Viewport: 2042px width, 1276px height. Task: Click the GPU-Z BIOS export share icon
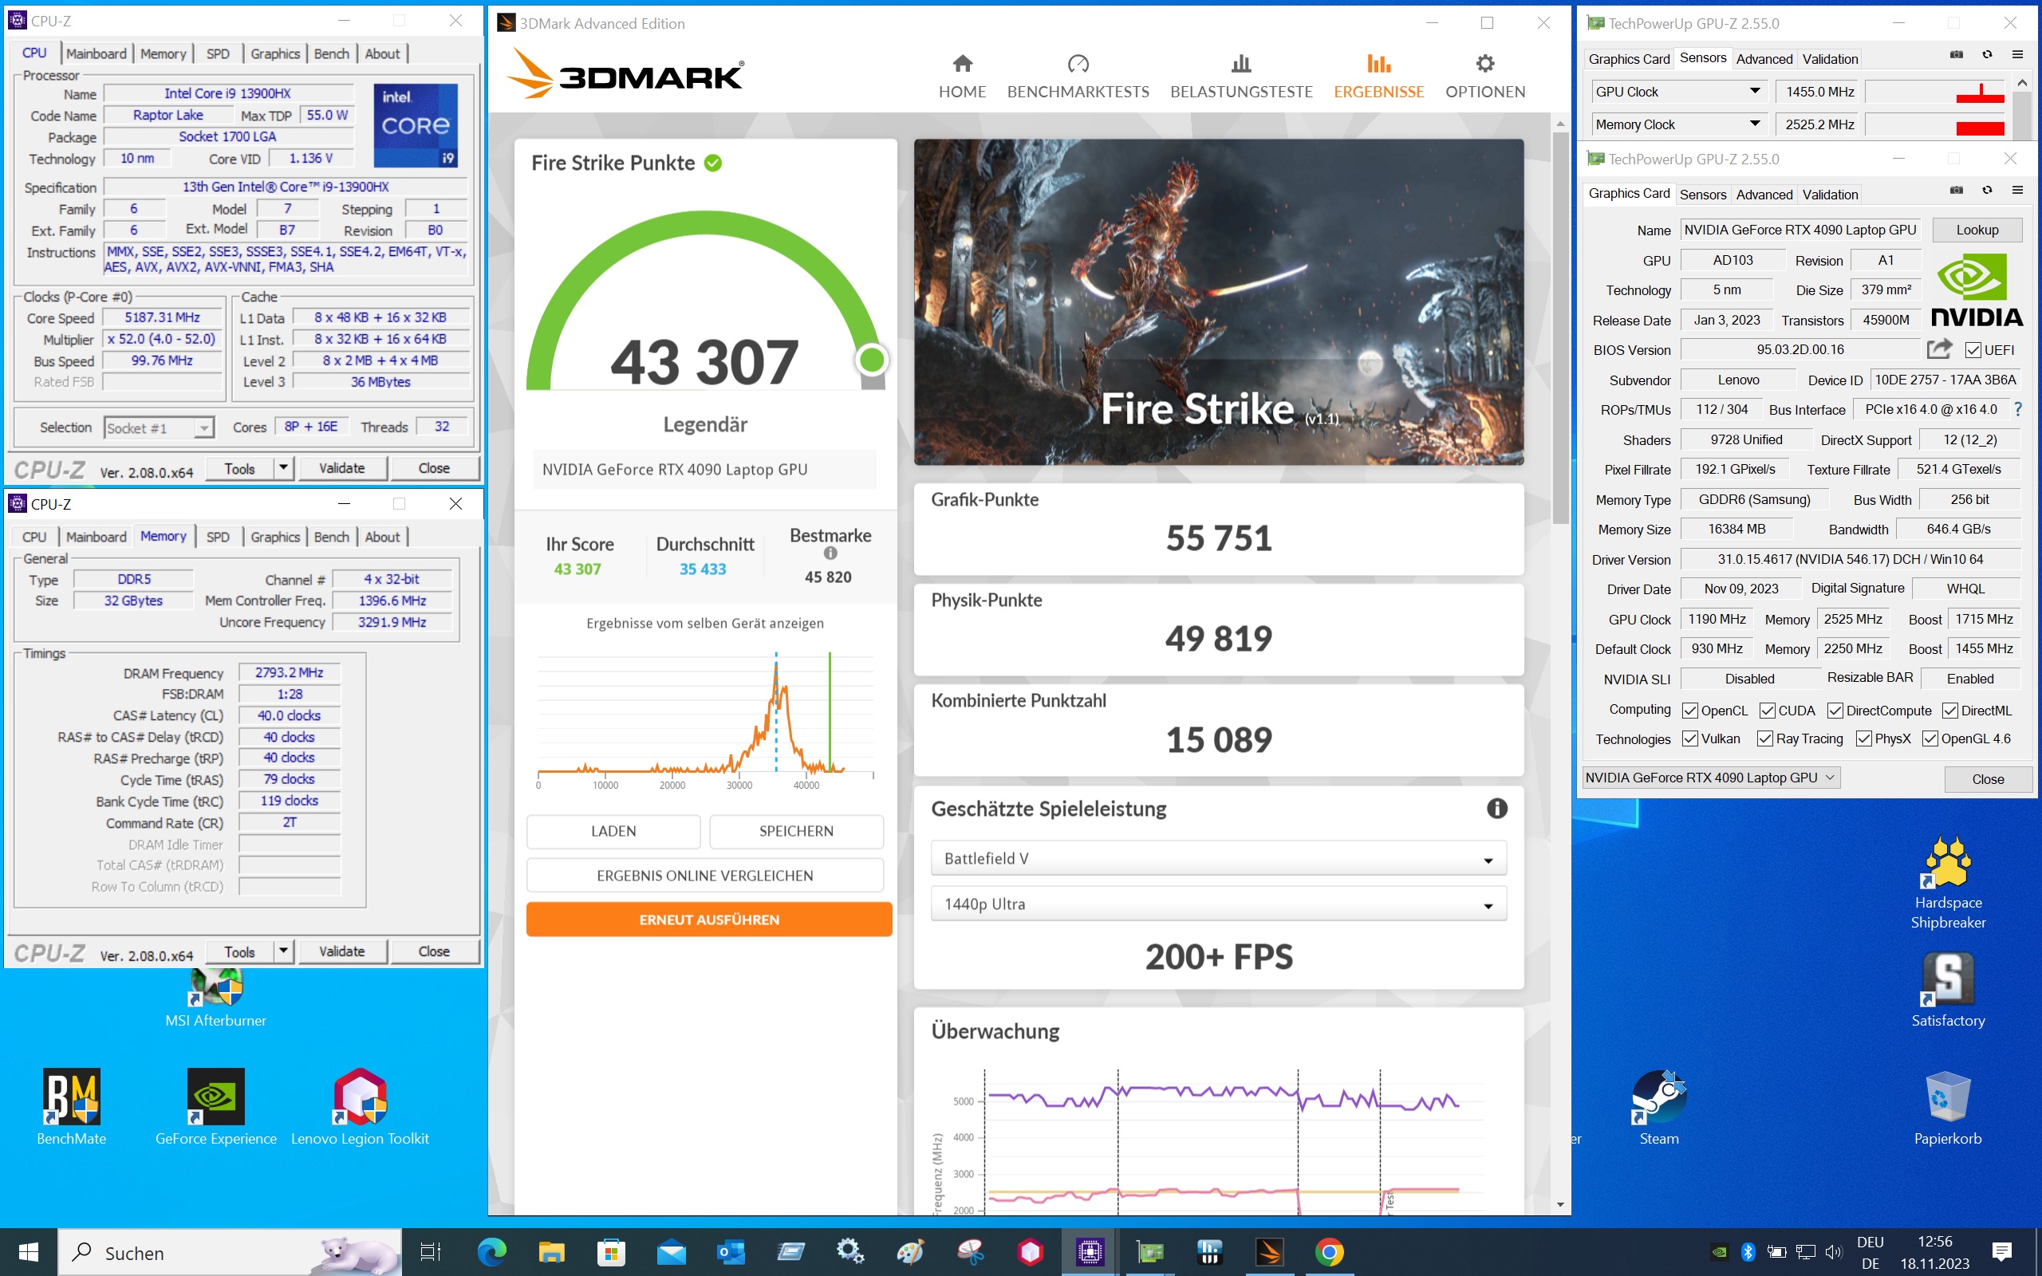tap(1939, 349)
